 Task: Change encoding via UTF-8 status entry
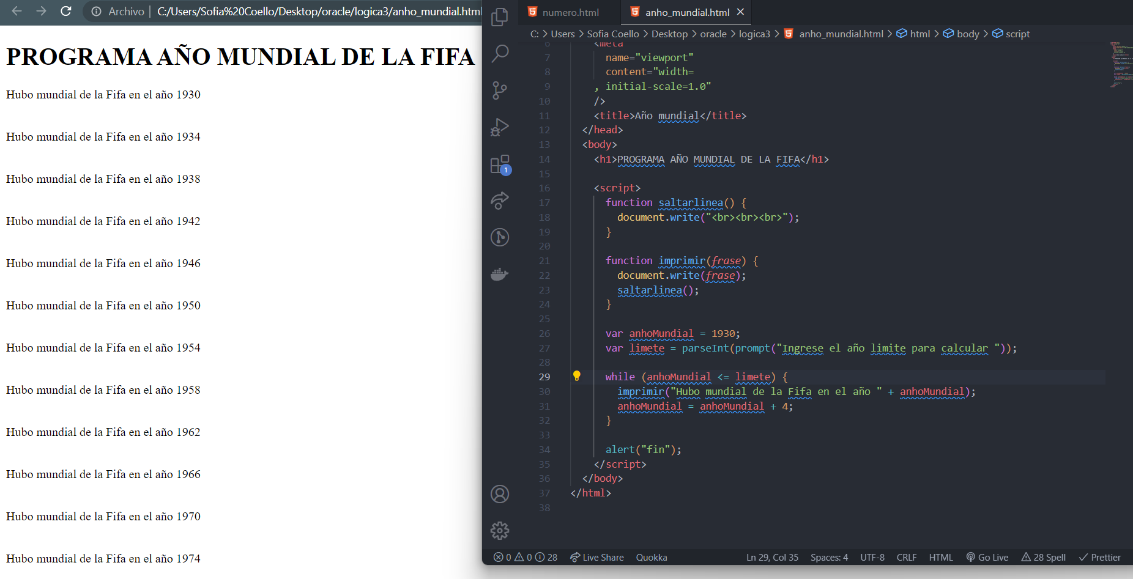(872, 558)
